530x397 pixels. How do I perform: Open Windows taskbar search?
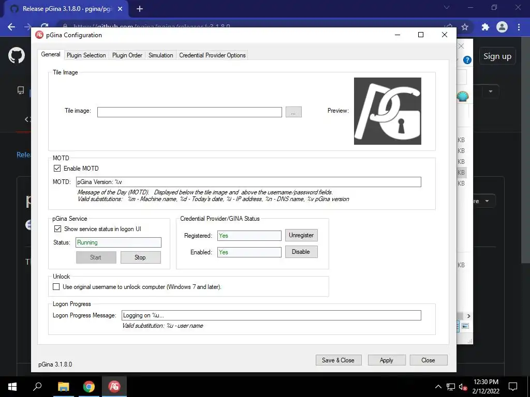click(x=37, y=387)
